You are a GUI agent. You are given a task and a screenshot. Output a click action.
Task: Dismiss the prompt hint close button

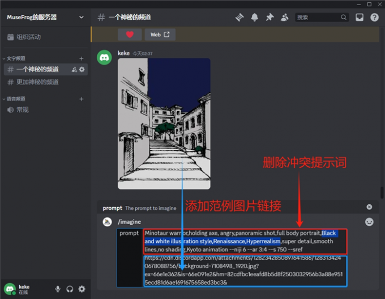[369, 207]
